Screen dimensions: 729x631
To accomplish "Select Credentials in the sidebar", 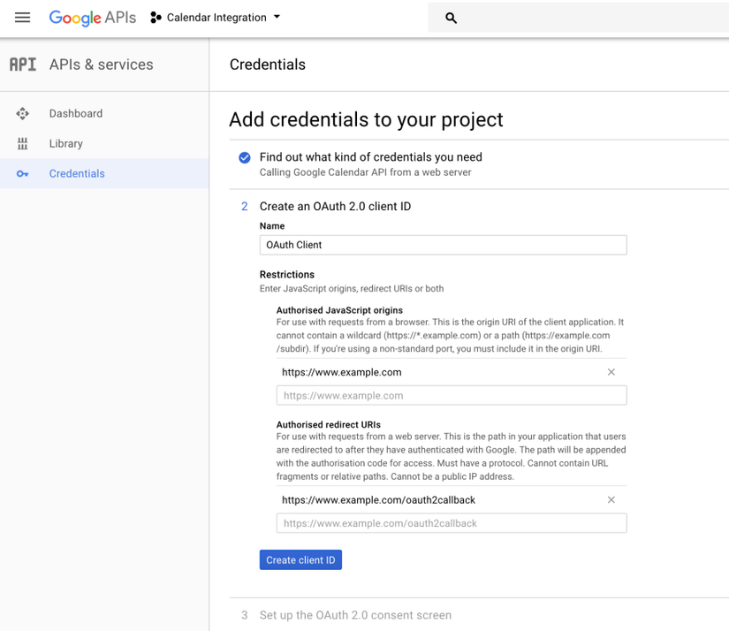I will click(77, 174).
